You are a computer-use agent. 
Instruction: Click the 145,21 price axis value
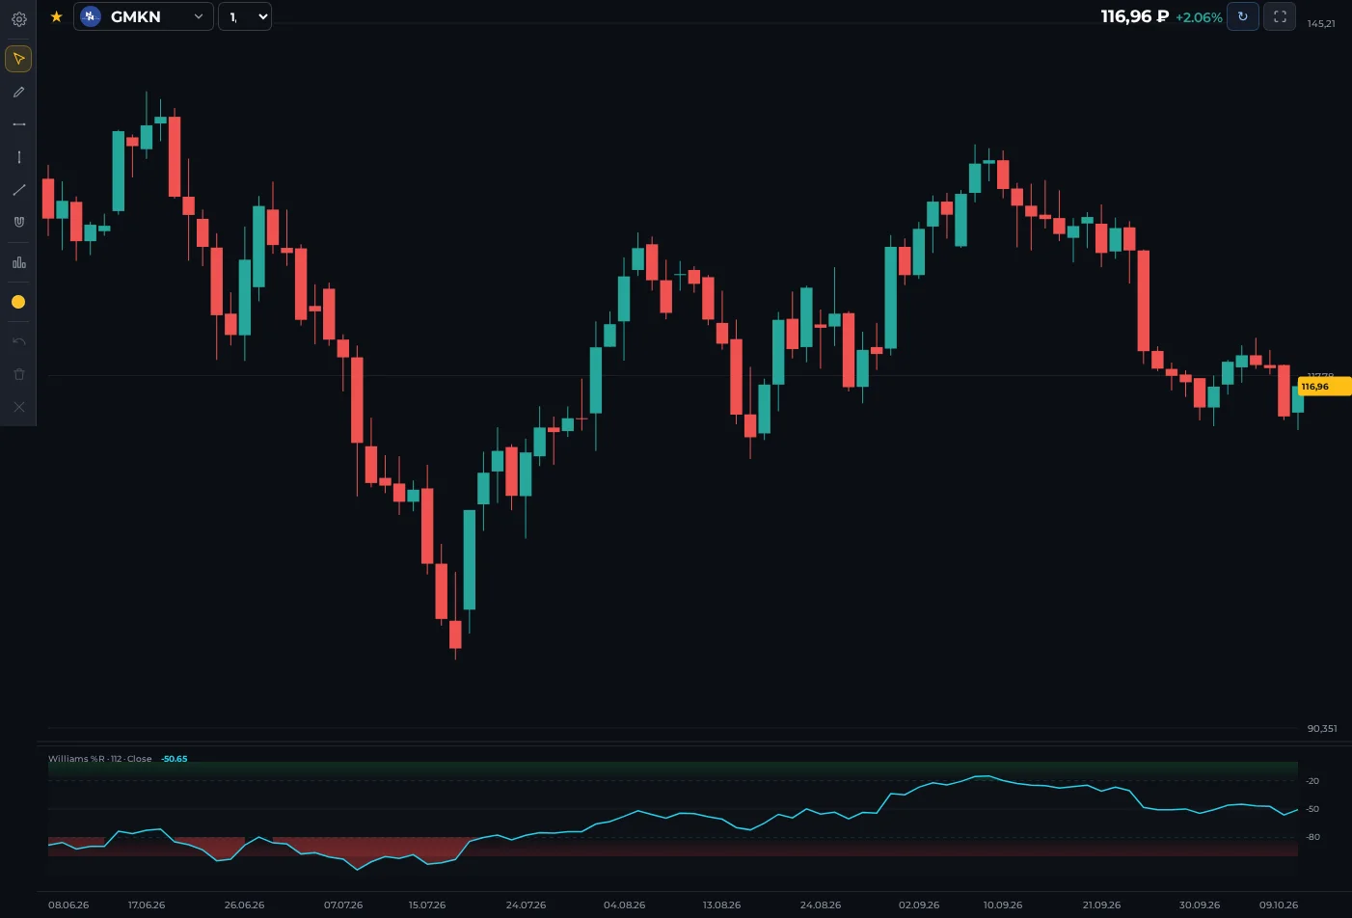pyautogui.click(x=1321, y=24)
